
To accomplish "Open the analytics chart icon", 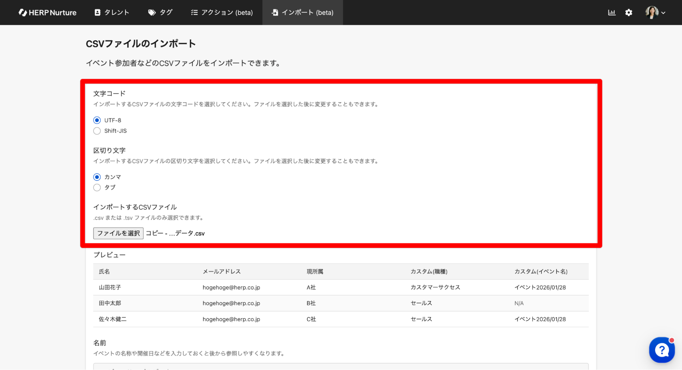I will click(611, 13).
